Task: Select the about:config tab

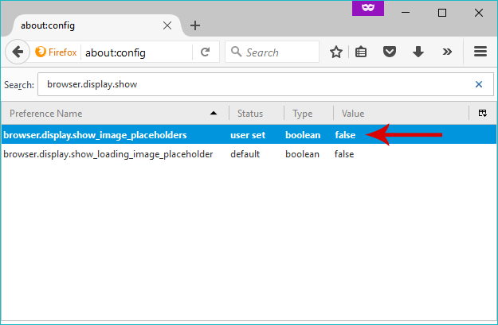Action: pos(96,25)
